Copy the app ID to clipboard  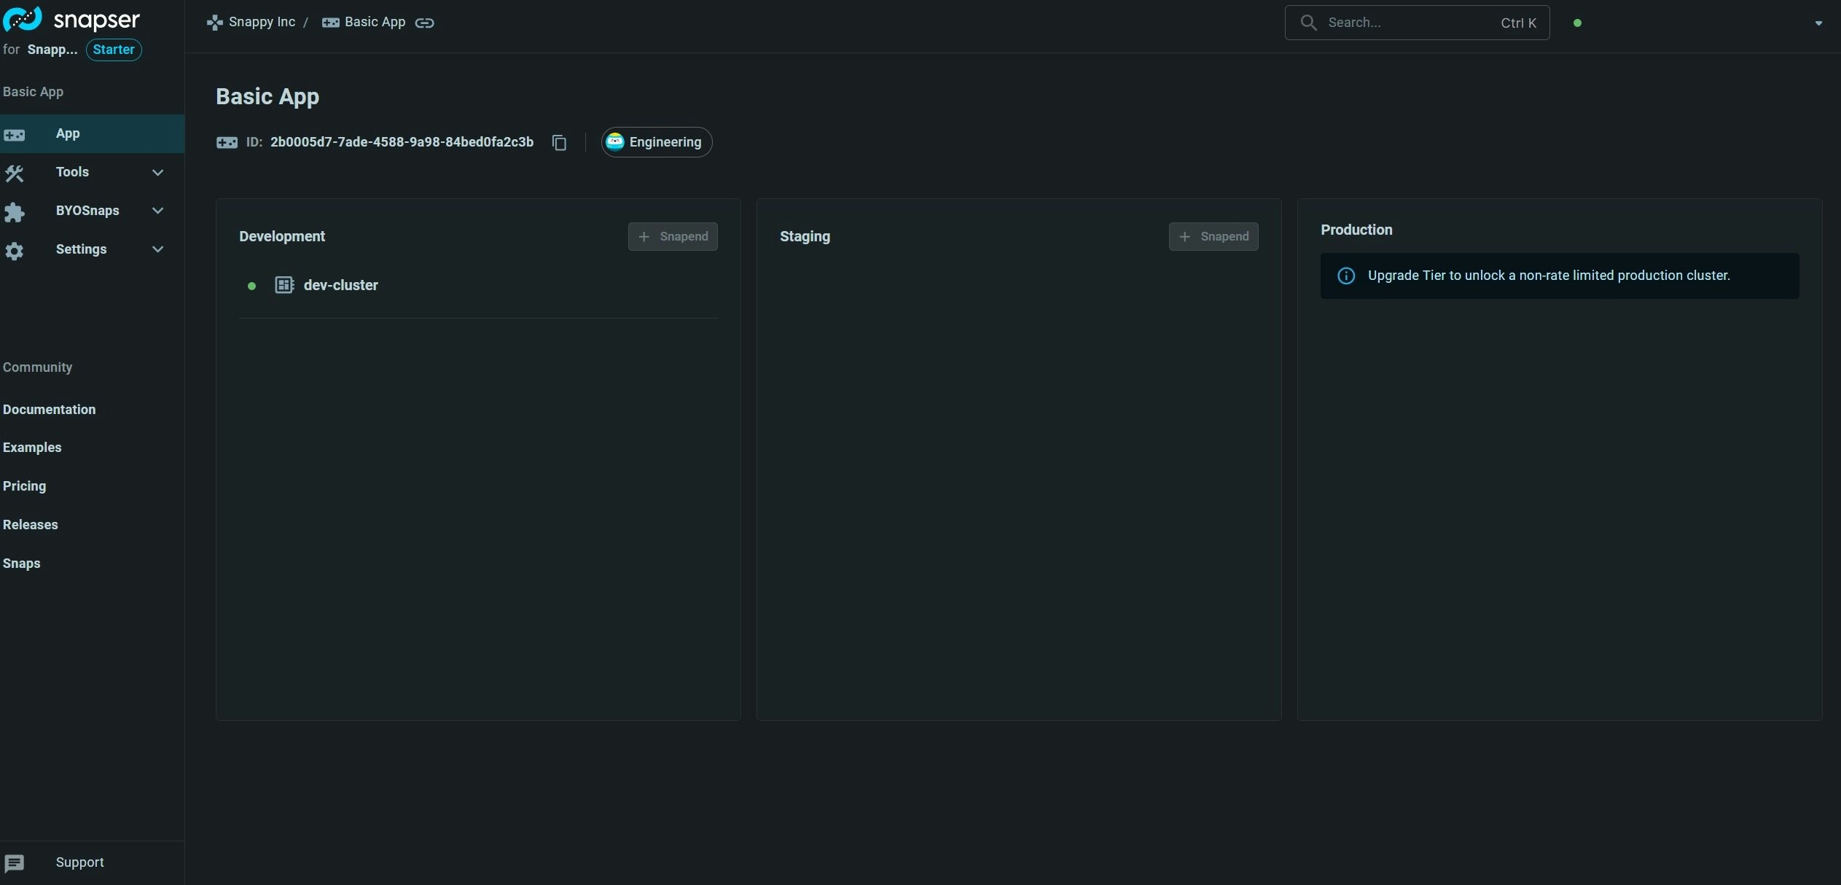click(559, 143)
